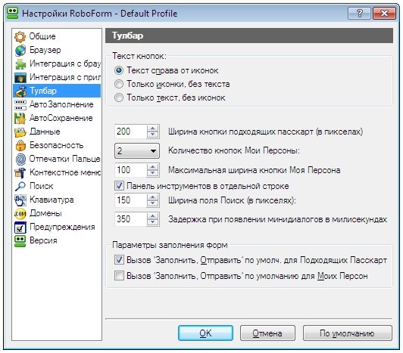
Task: Click the Отпечатки Пальцев fingerprint icon
Action: (20, 159)
